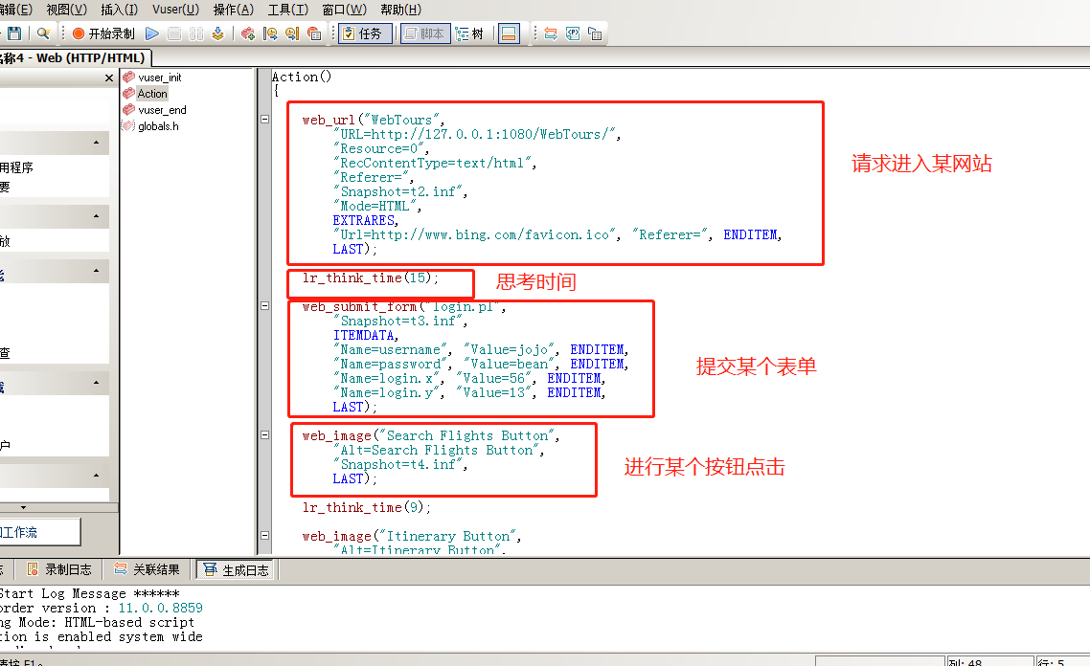Click the 列: 48 status bar field
1090x666 pixels.
pos(989,662)
